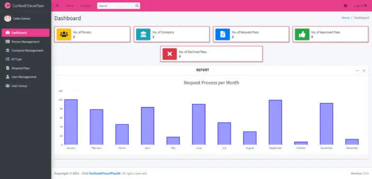This screenshot has height=179, width=372.
Task: Click the ID Type list icon
Action: coord(8,59)
